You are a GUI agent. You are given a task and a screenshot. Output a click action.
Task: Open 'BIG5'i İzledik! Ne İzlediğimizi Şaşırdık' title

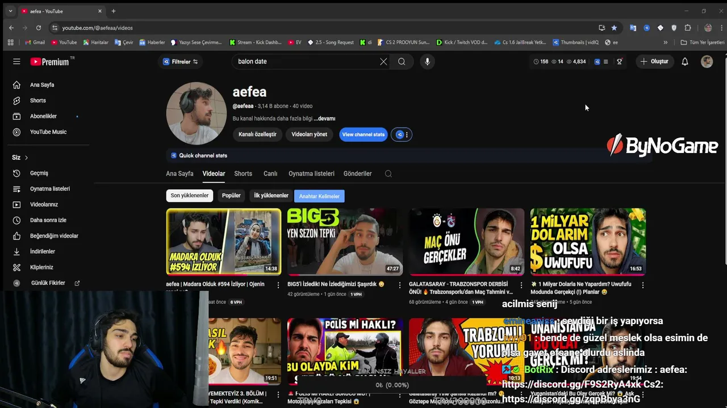pyautogui.click(x=336, y=284)
